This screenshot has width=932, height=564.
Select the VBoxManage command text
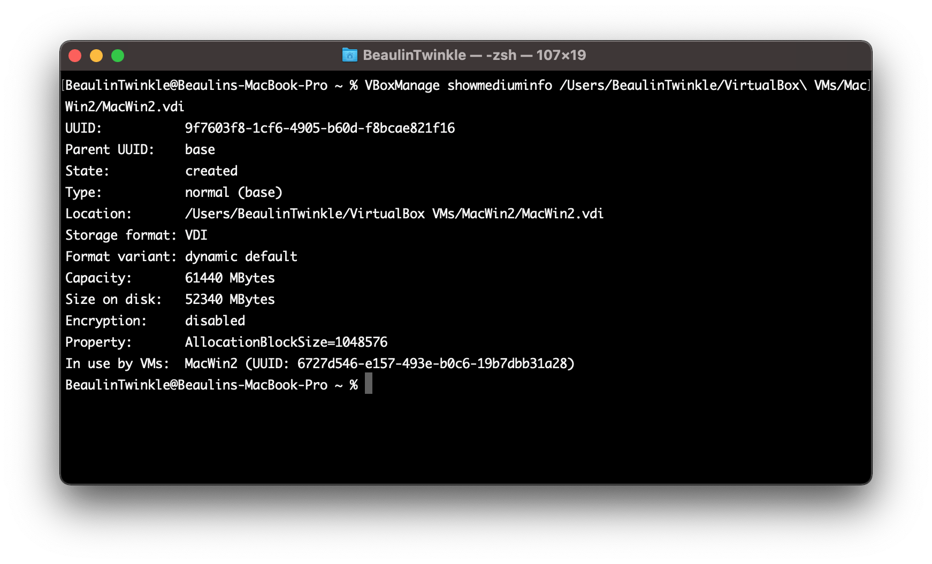(403, 85)
